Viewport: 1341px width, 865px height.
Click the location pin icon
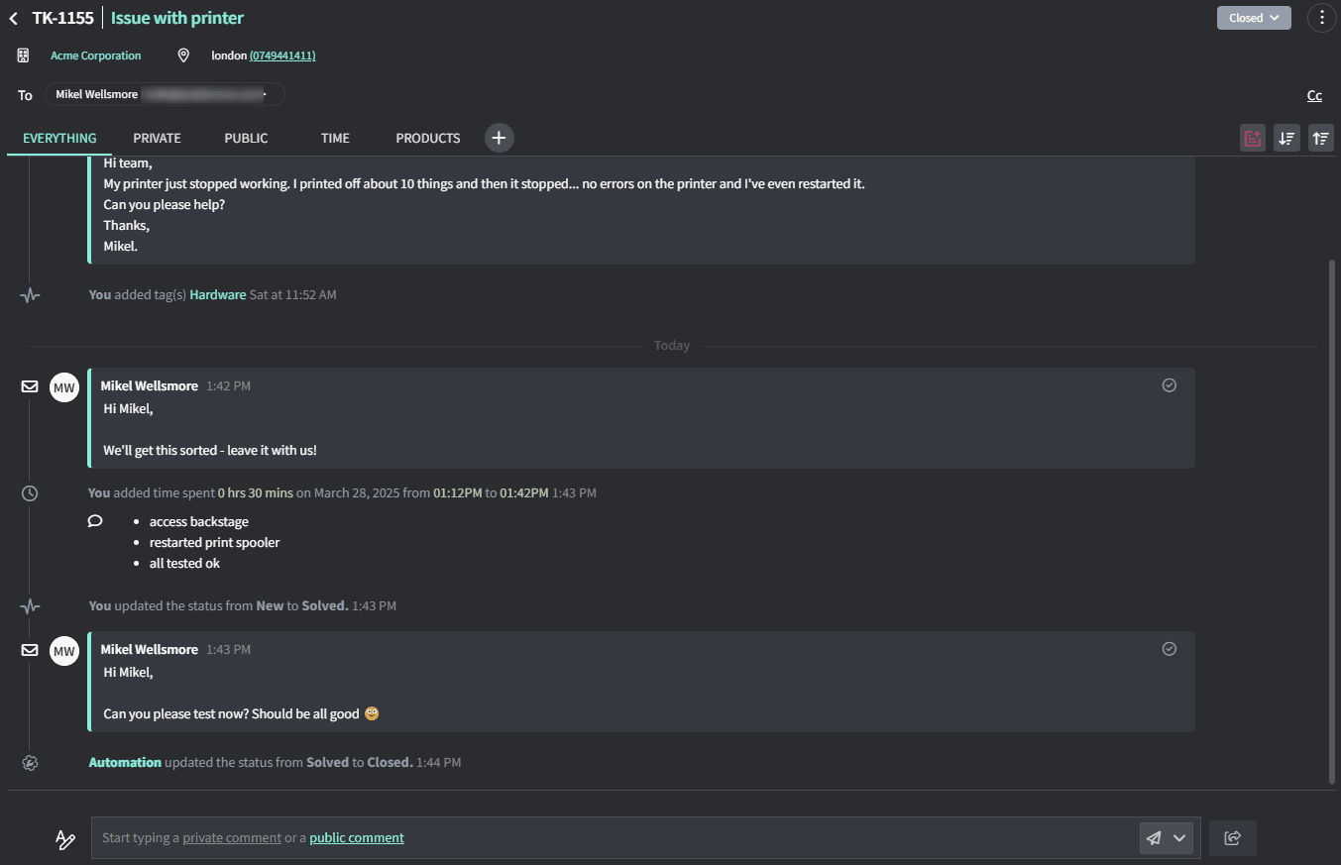coord(183,55)
